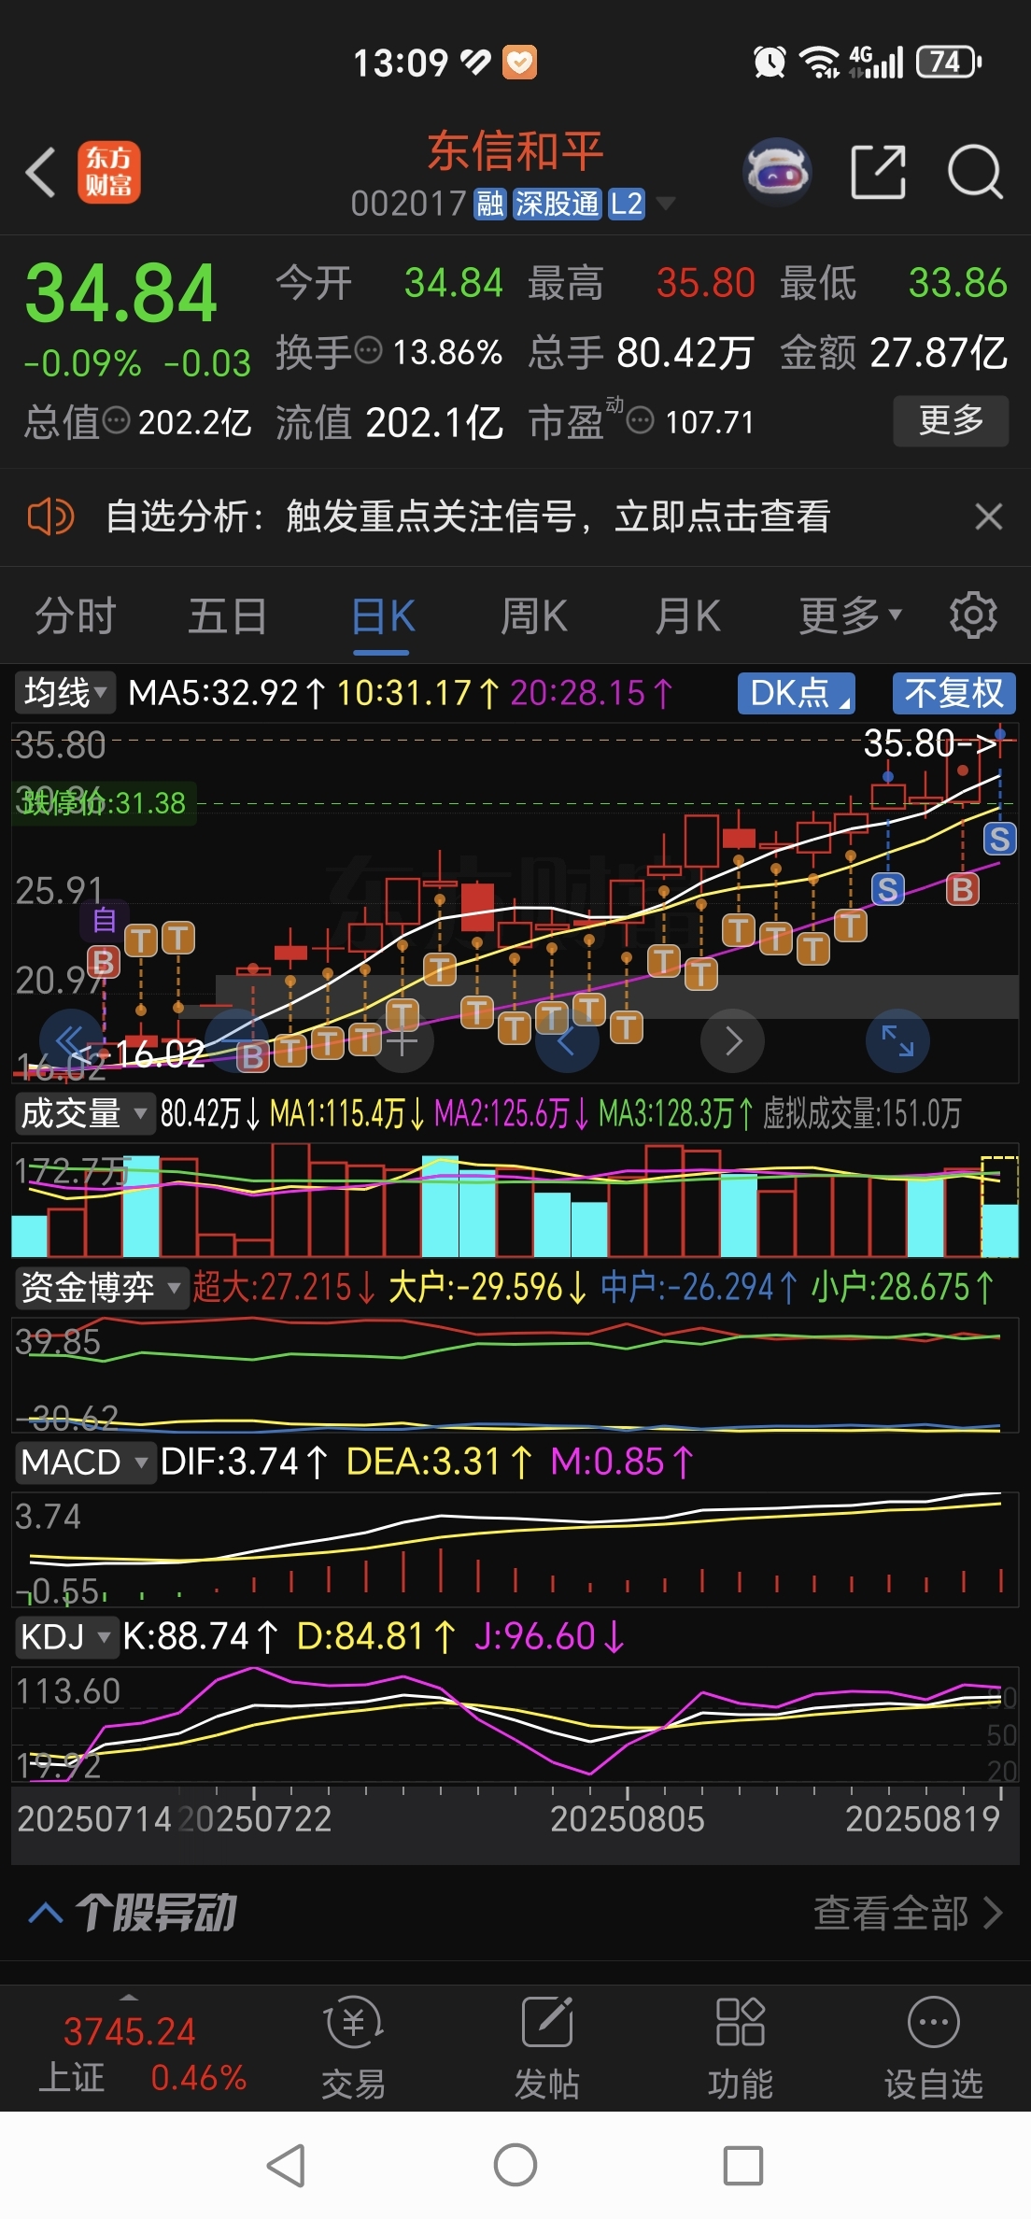Toggle the 不复权 adjustment button
The width and height of the screenshot is (1031, 2219).
(953, 693)
